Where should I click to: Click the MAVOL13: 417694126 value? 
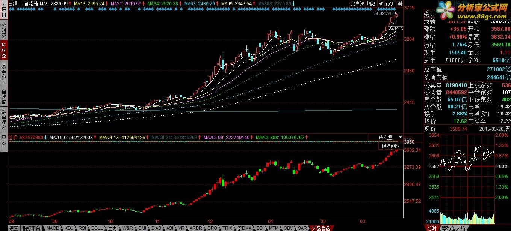(x=122, y=138)
